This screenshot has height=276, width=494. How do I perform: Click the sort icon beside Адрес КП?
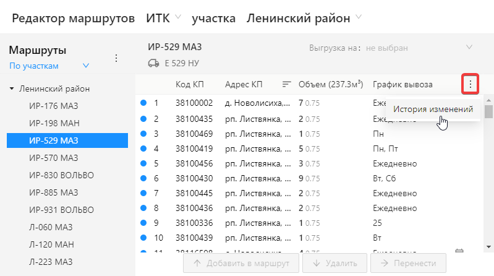(287, 84)
